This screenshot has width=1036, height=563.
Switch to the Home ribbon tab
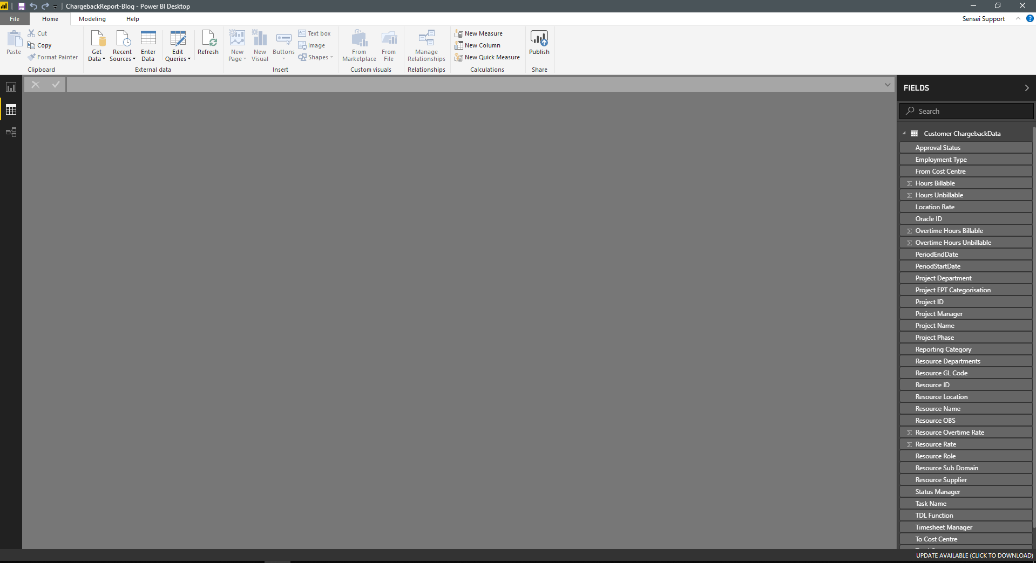[x=50, y=19]
